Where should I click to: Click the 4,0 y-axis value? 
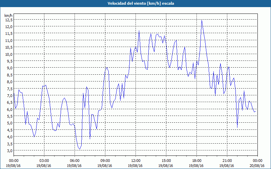10,137
